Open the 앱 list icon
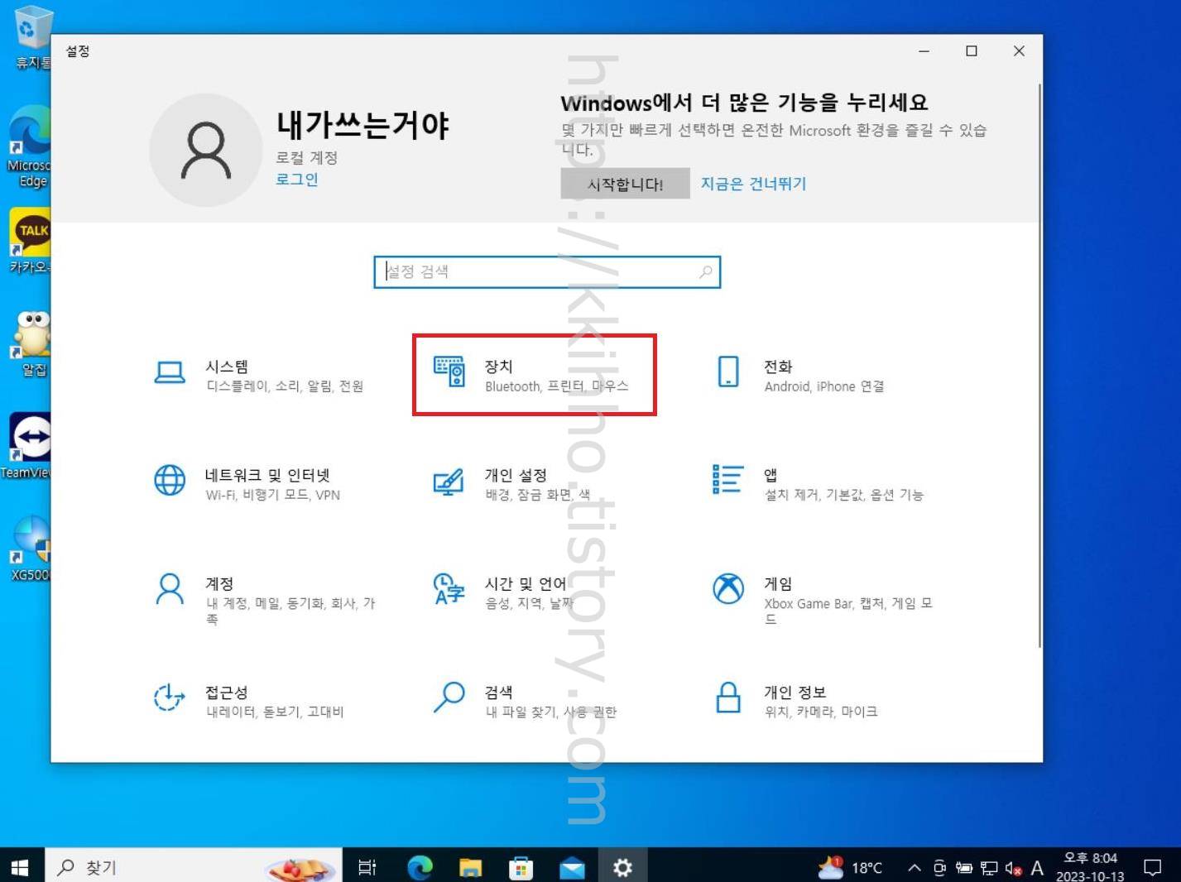This screenshot has height=882, width=1181. click(727, 478)
